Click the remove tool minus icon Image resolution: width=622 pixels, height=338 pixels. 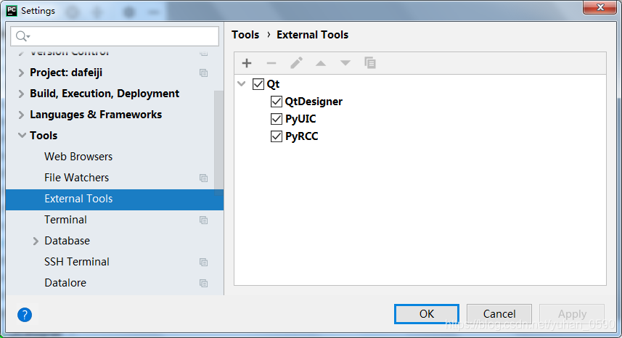point(271,63)
